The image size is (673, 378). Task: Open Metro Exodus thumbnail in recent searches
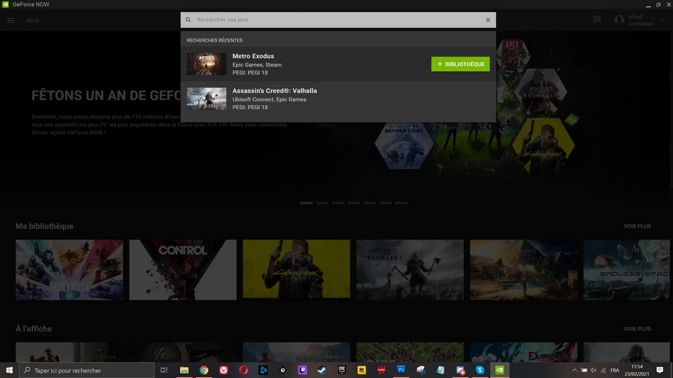pyautogui.click(x=206, y=64)
